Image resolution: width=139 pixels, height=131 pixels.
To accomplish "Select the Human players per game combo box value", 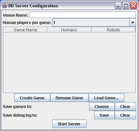I will [x=91, y=23].
